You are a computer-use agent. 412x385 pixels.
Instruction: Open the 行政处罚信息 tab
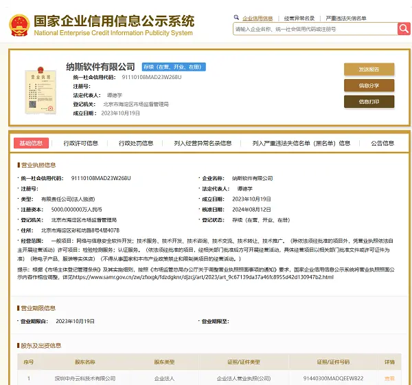136,143
